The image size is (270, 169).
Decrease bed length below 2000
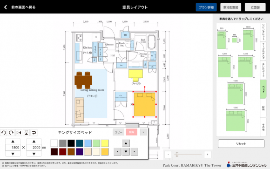(x=34, y=154)
